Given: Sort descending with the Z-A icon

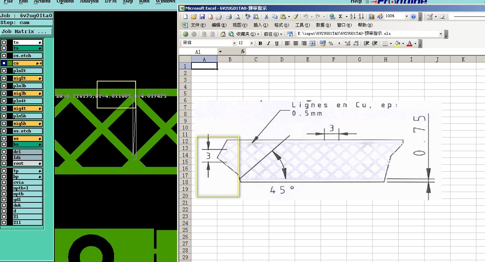Looking at the screenshot, I should point(361,17).
